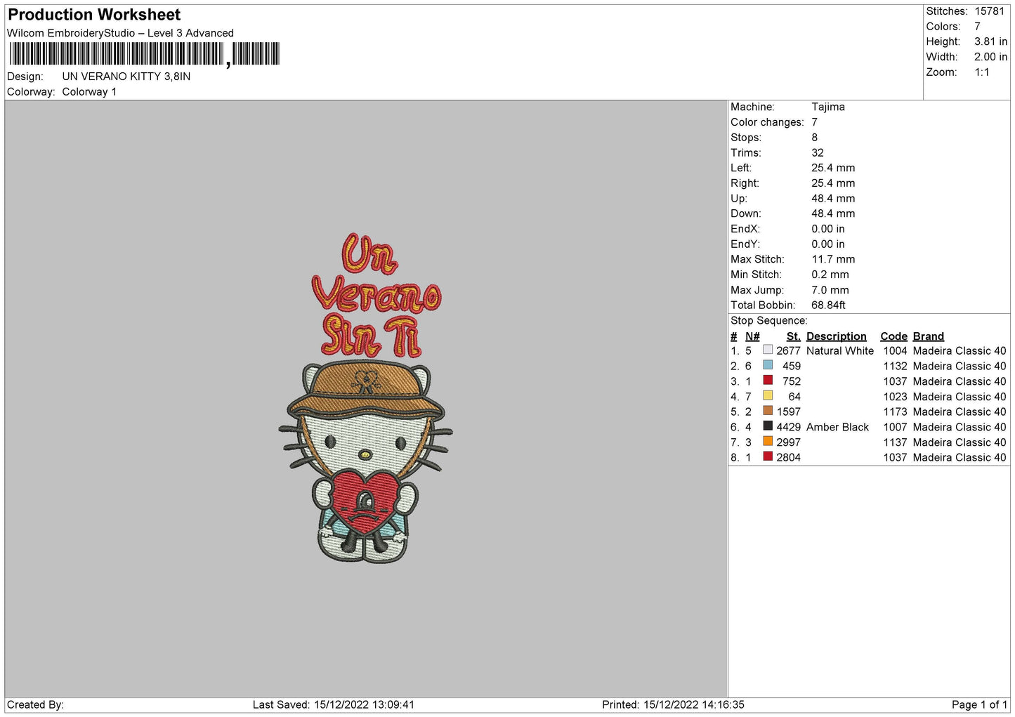Click the Width value '2.00 in'
This screenshot has height=717, width=1015.
pyautogui.click(x=990, y=57)
